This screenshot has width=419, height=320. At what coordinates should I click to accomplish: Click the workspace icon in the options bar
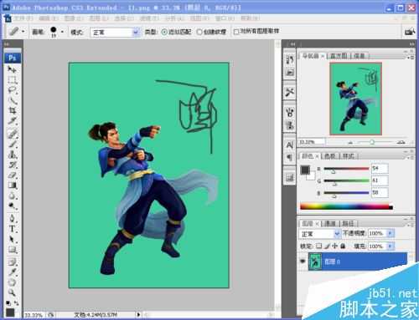pos(409,32)
